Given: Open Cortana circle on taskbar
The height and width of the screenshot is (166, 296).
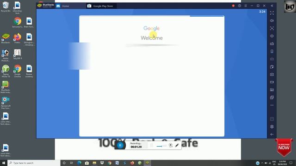Looking at the screenshot, I should (64, 163).
